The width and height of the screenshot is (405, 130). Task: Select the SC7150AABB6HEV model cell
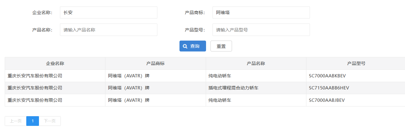tap(327, 88)
